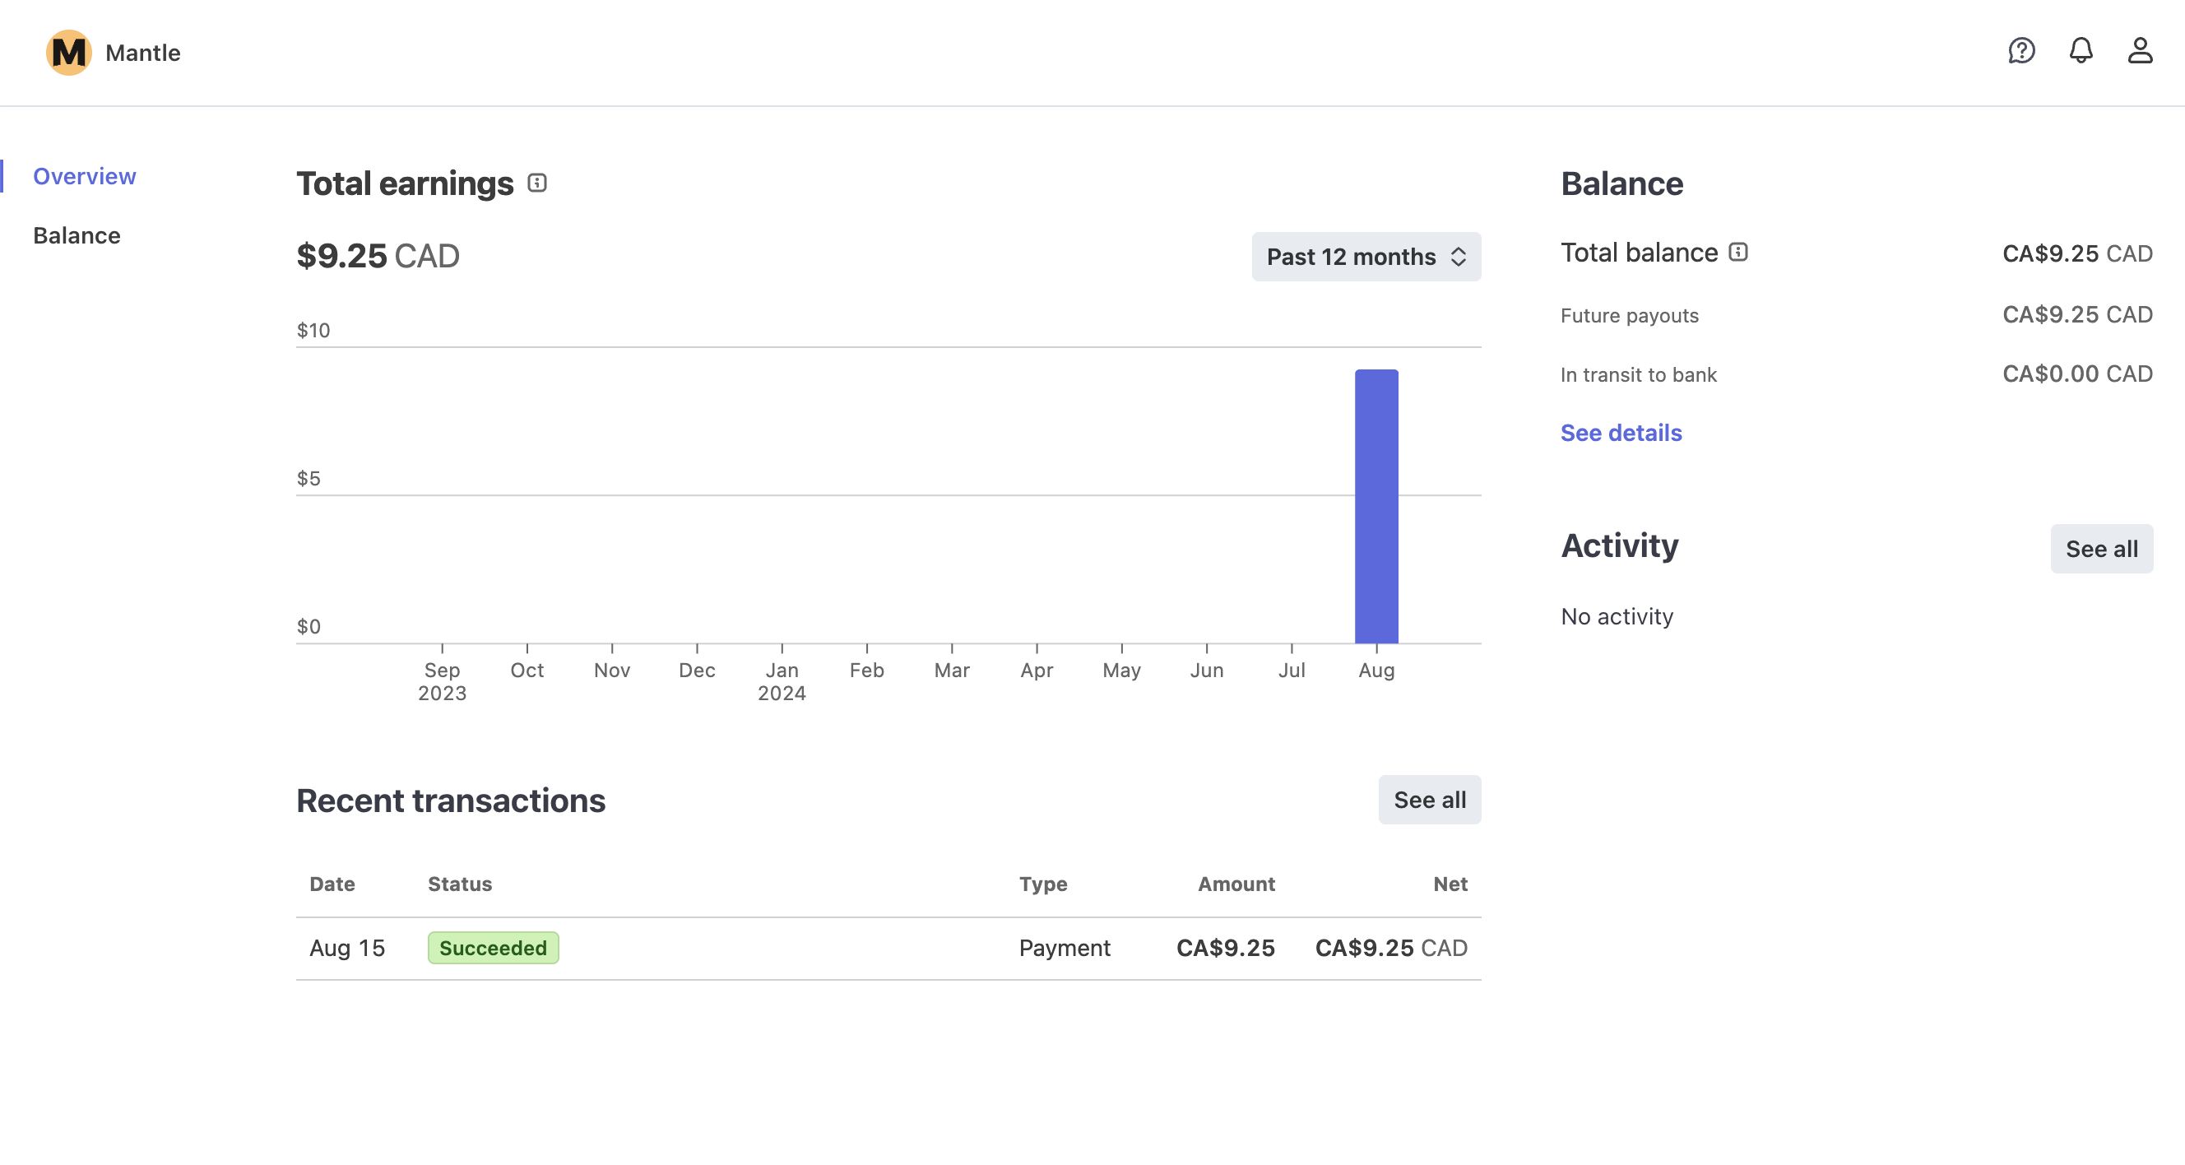
Task: Click the chevron on the period selector
Action: click(x=1458, y=256)
